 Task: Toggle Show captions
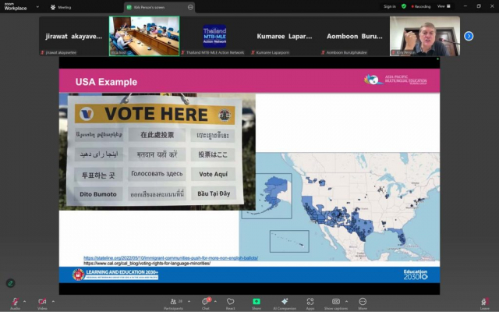(x=336, y=301)
